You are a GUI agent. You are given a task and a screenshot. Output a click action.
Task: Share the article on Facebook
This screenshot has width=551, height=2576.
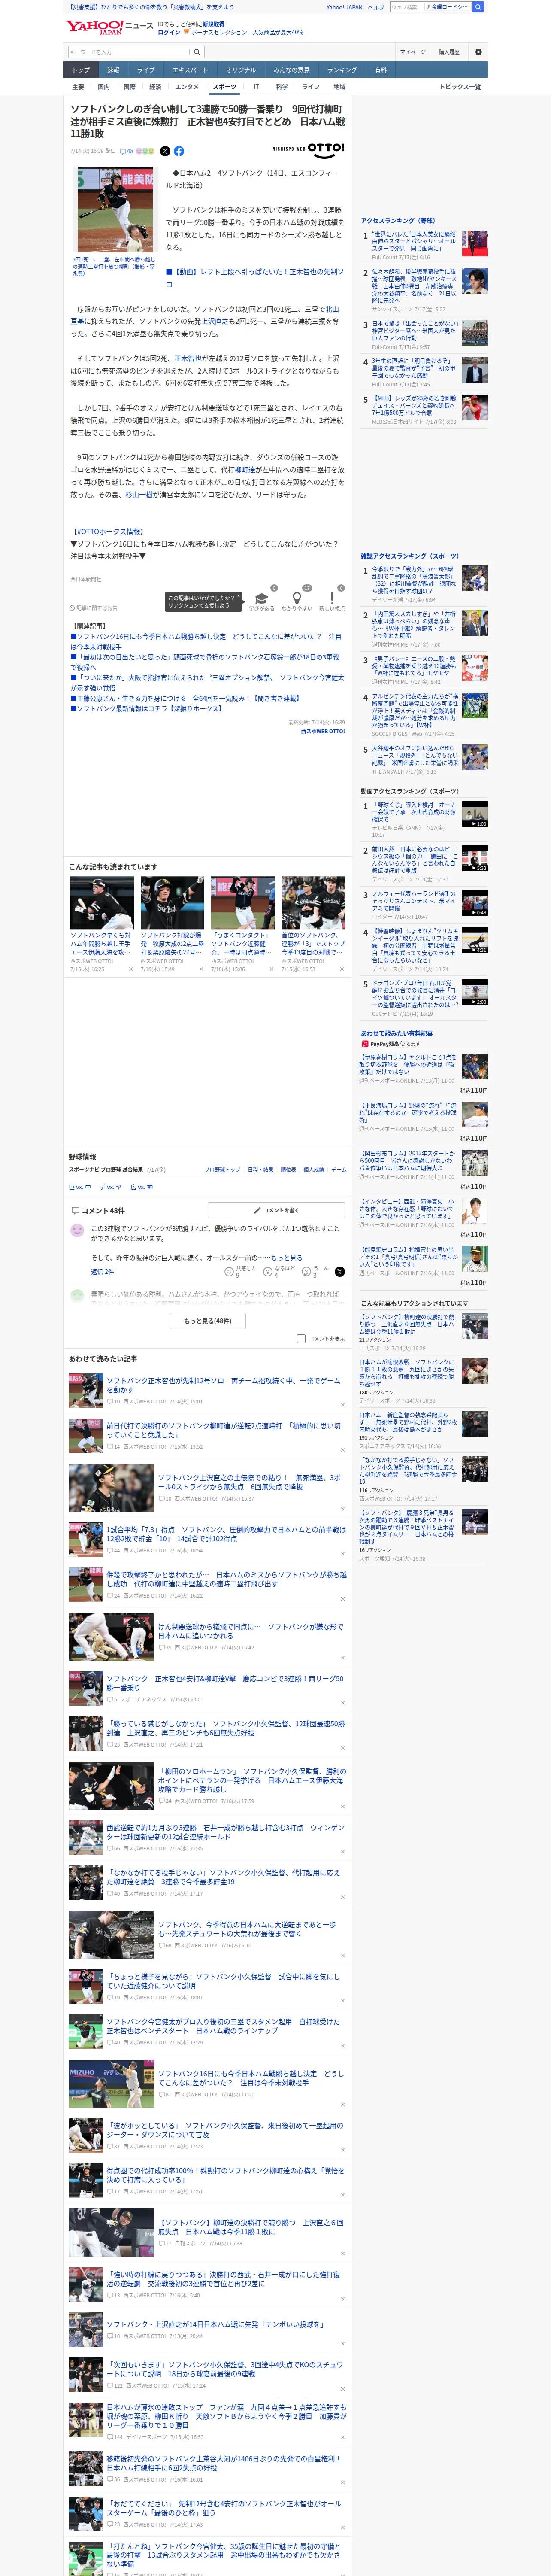point(179,151)
